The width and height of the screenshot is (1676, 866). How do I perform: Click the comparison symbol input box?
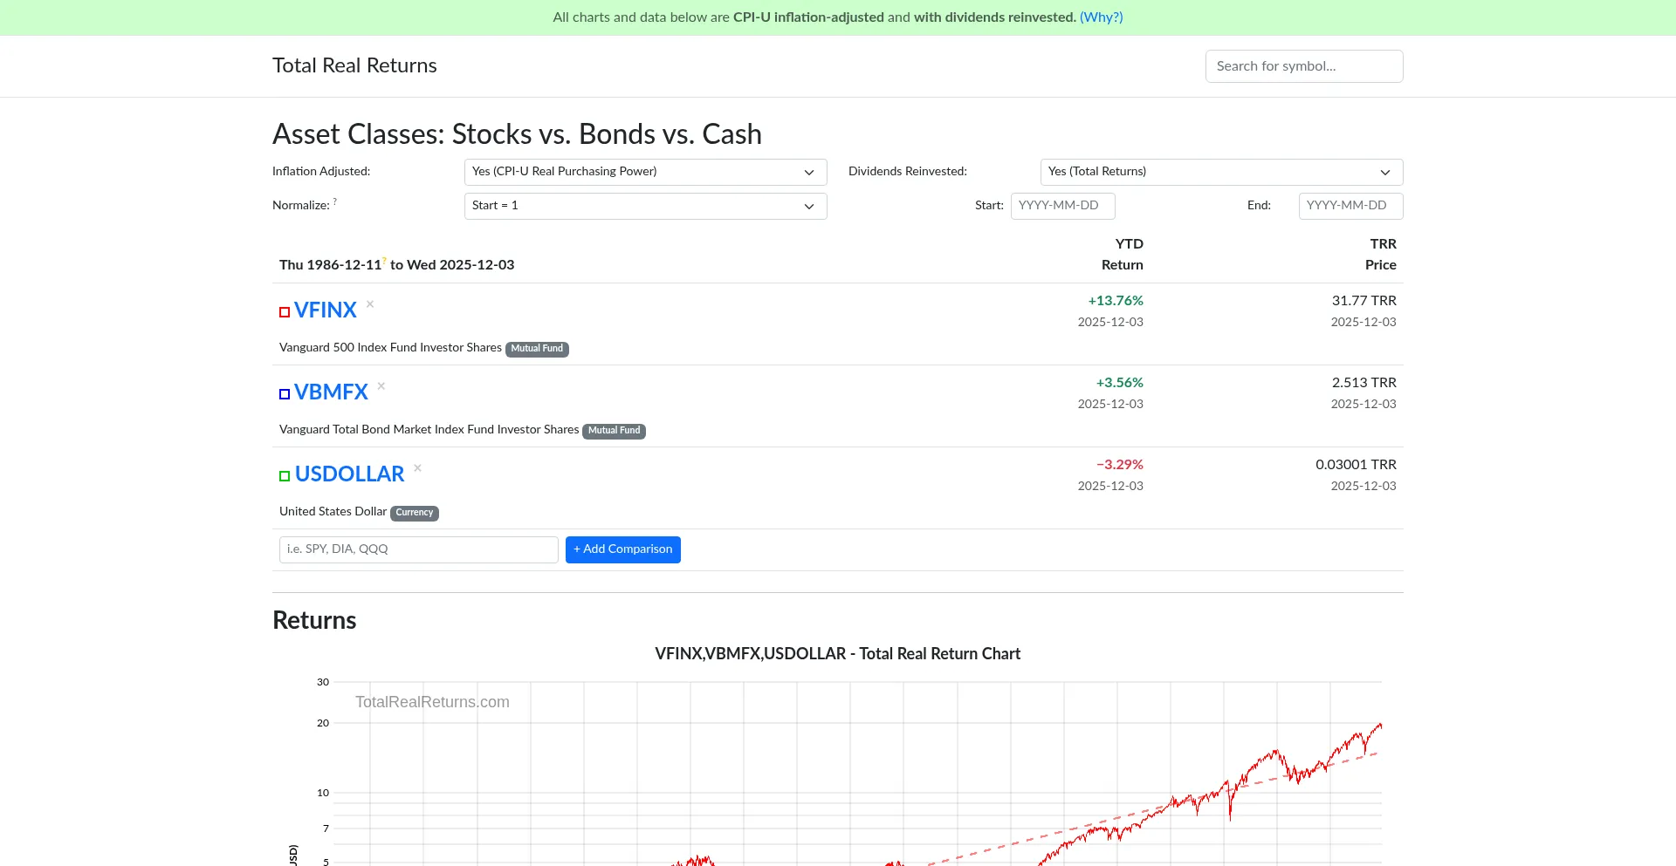coord(418,549)
